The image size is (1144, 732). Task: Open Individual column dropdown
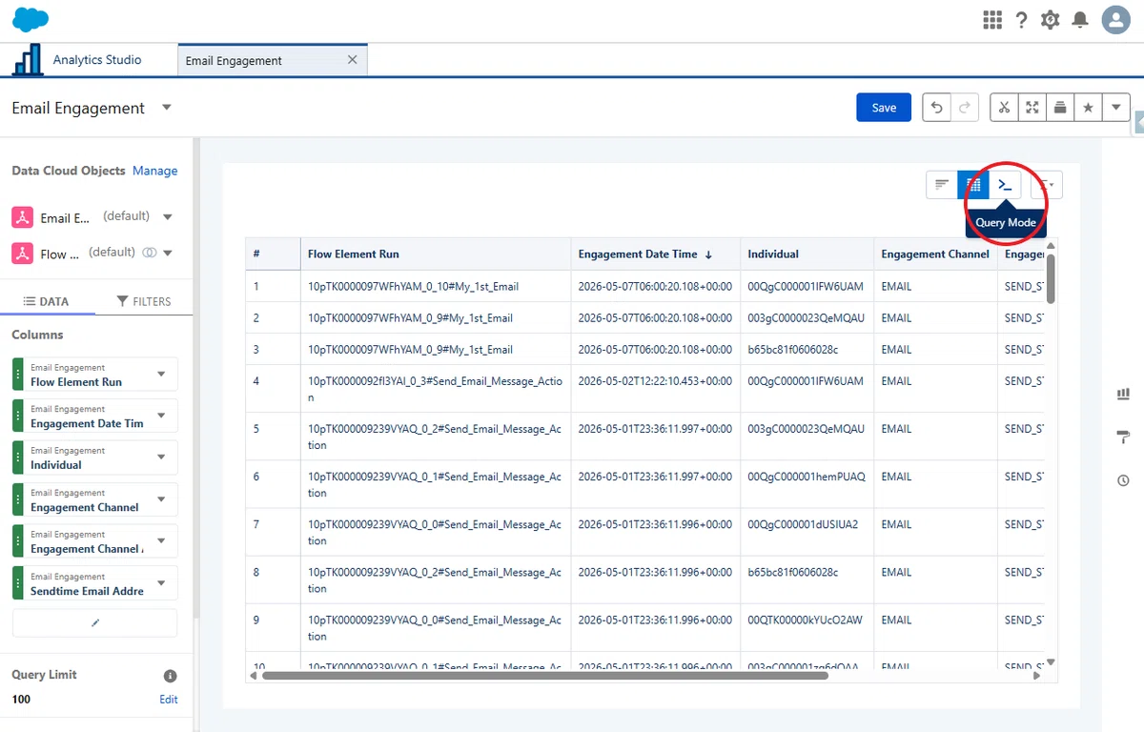click(x=161, y=457)
